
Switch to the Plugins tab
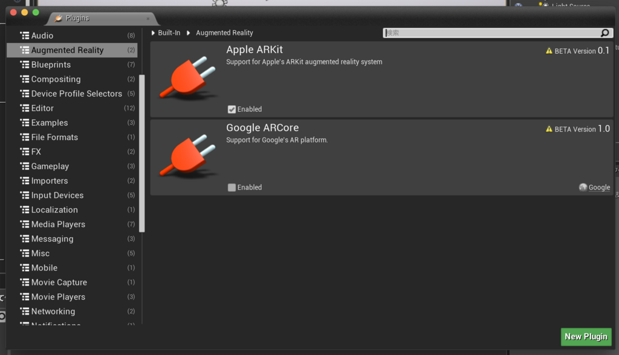pyautogui.click(x=102, y=18)
